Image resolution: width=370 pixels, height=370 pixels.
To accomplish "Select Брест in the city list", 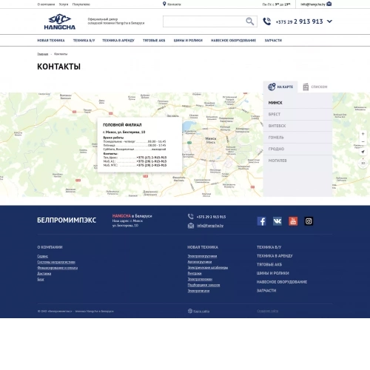I will [x=297, y=114].
